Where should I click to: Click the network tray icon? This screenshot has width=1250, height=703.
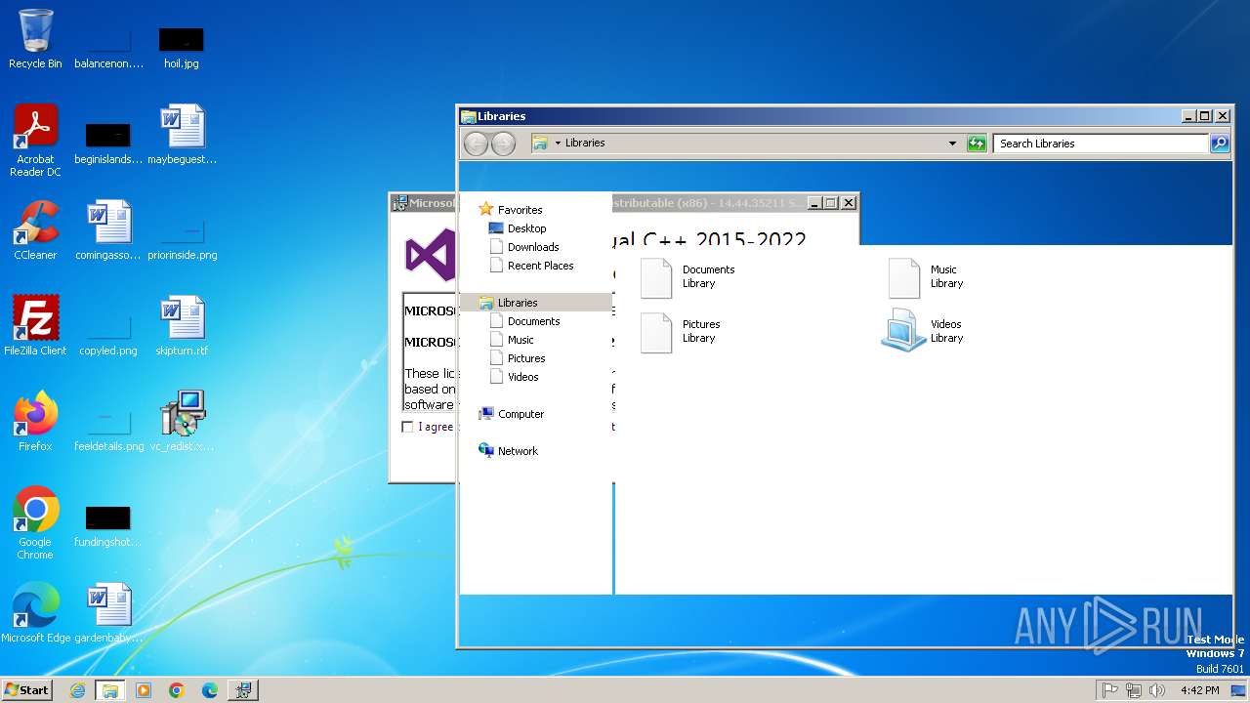tap(1133, 690)
